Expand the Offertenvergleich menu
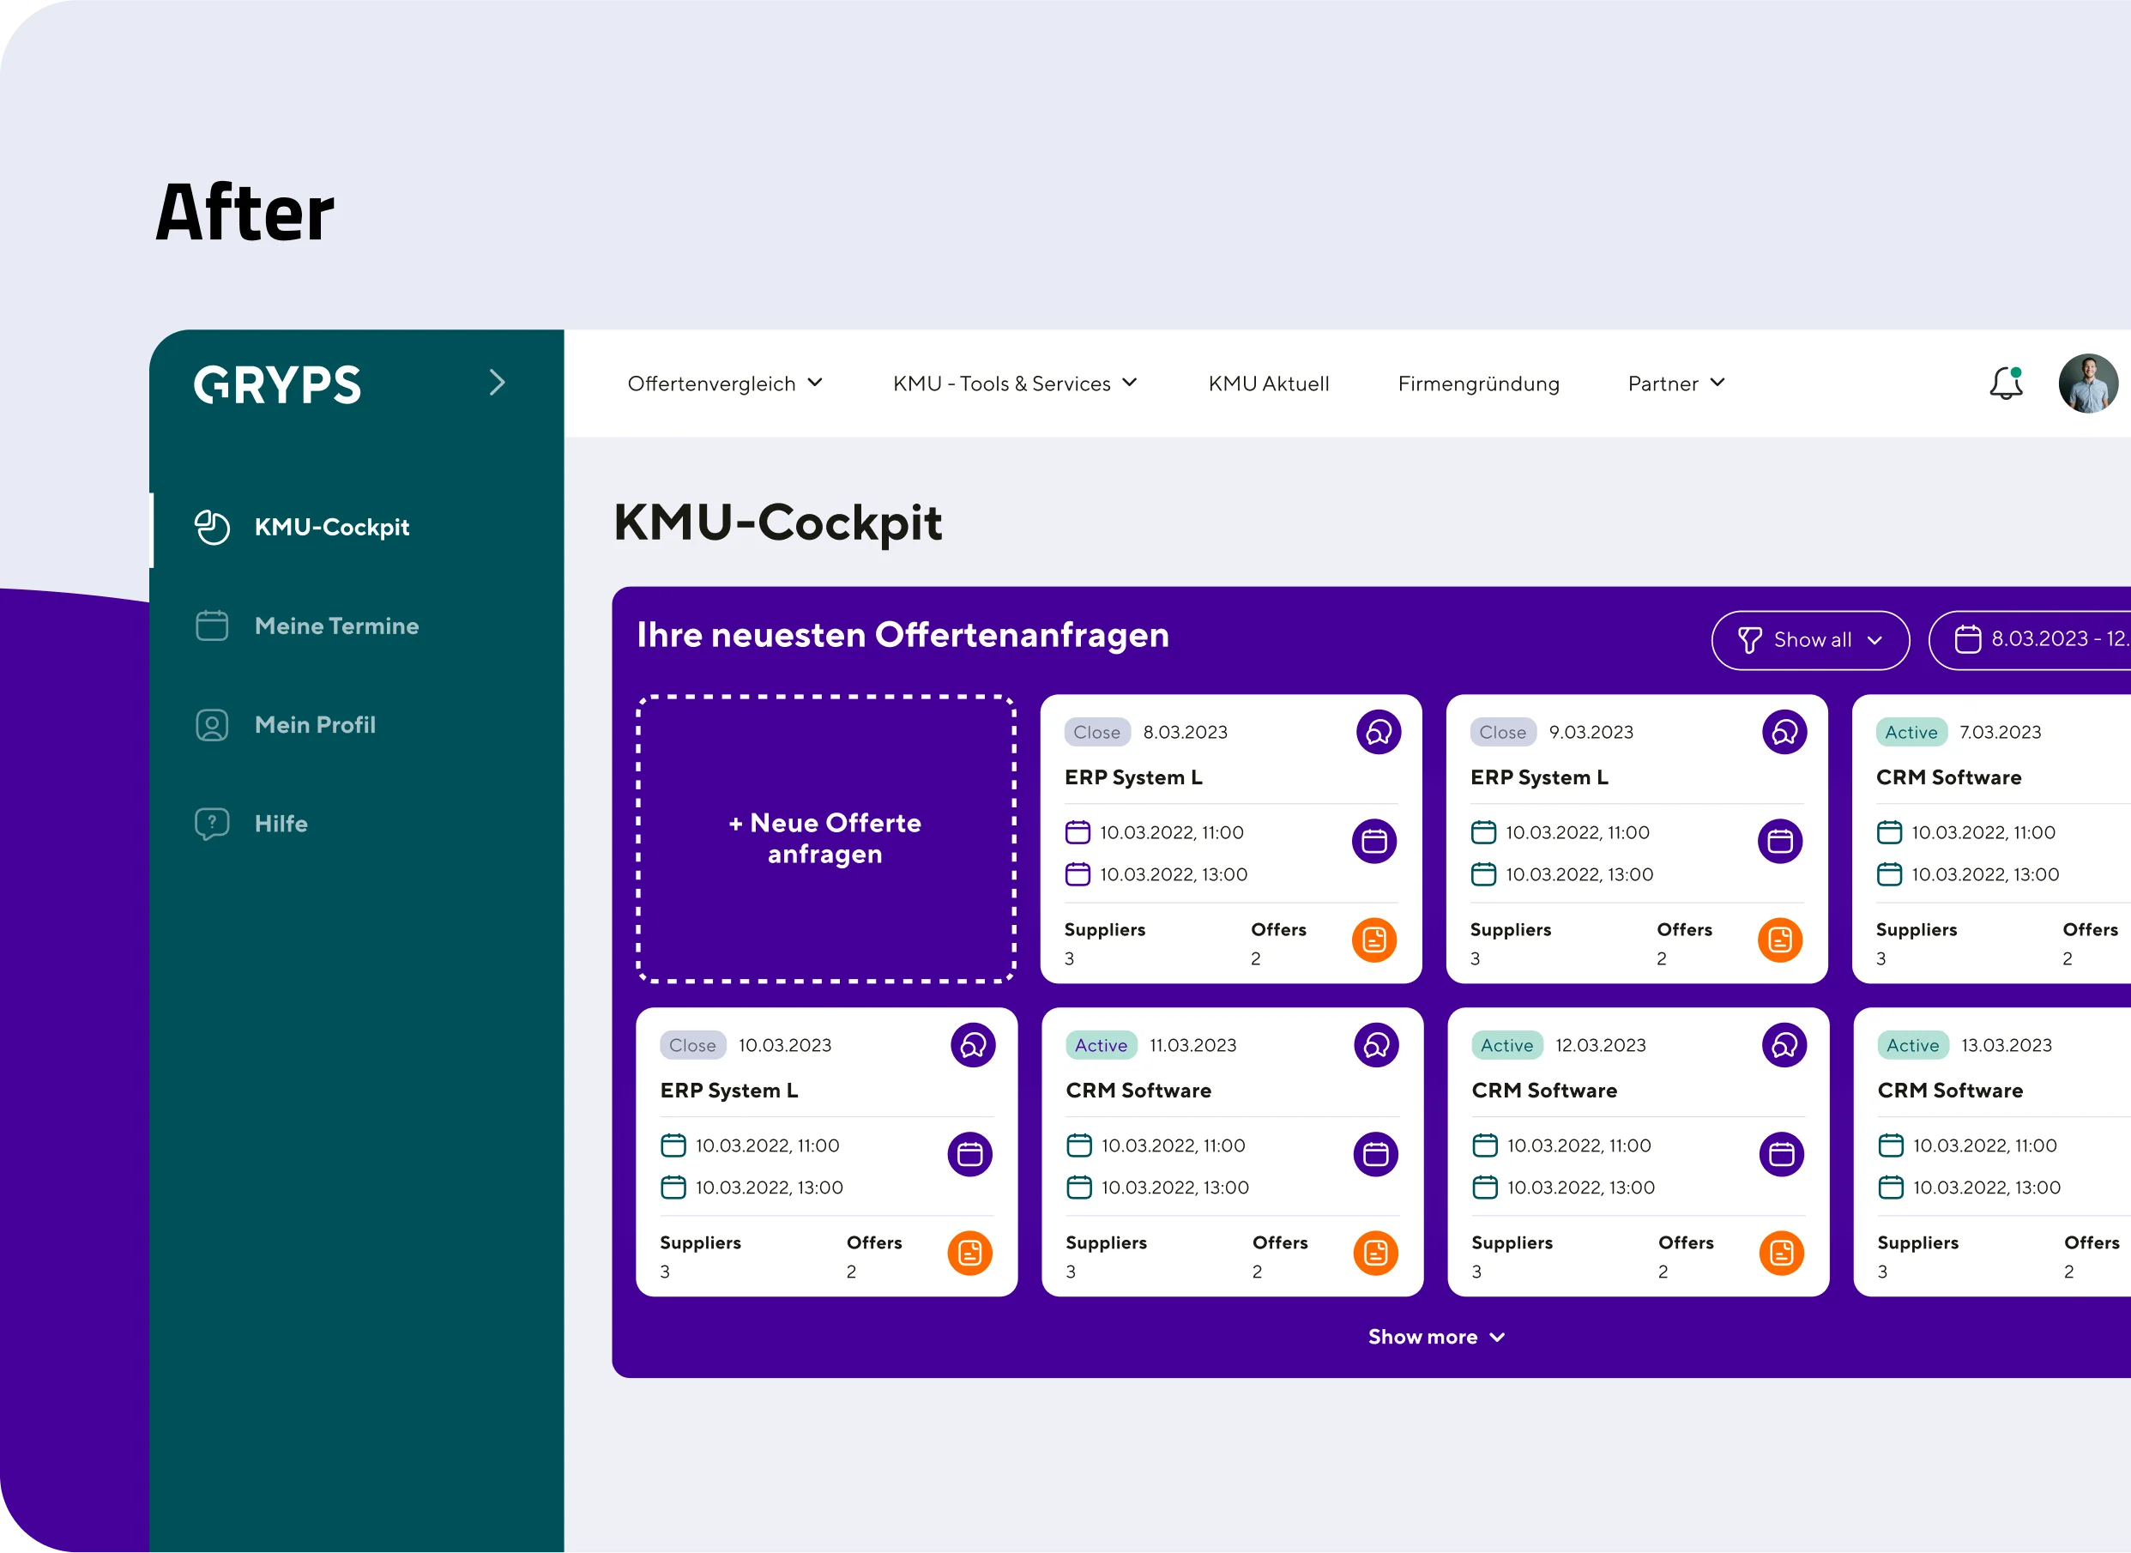Image resolution: width=2131 pixels, height=1553 pixels. click(725, 384)
